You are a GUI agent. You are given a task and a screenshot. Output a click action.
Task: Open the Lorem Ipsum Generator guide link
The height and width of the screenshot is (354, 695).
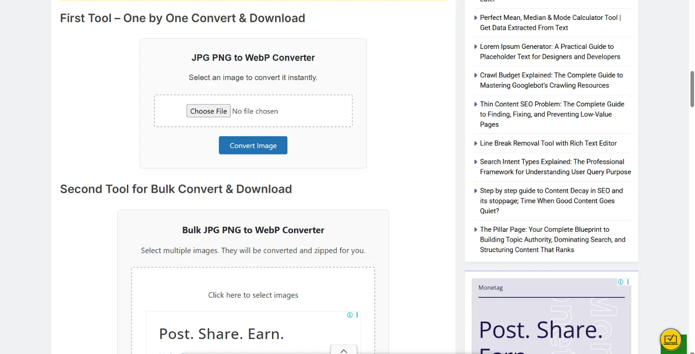550,52
